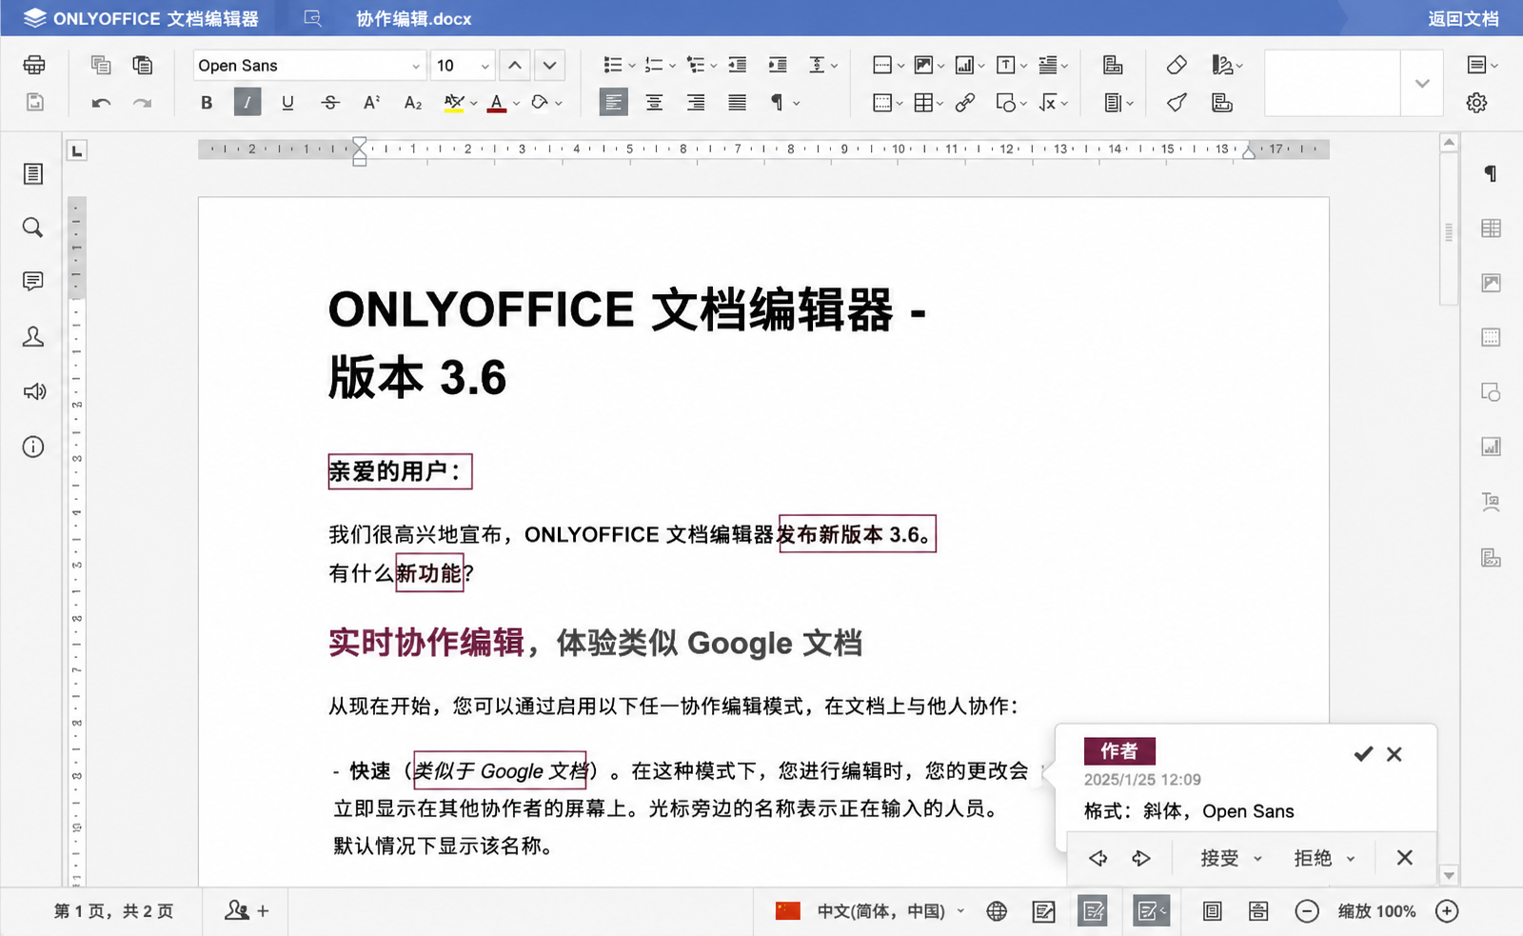Align text right
This screenshot has width=1523, height=936.
696,103
